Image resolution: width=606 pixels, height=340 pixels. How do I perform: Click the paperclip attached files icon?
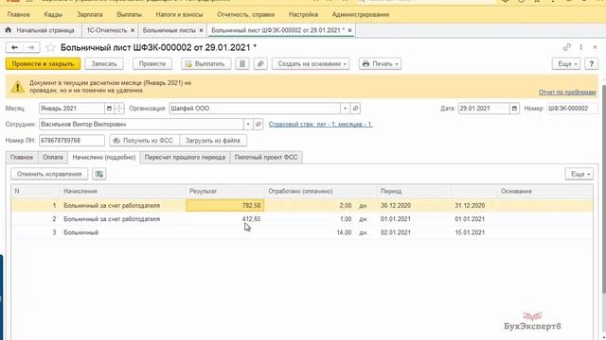click(x=260, y=63)
